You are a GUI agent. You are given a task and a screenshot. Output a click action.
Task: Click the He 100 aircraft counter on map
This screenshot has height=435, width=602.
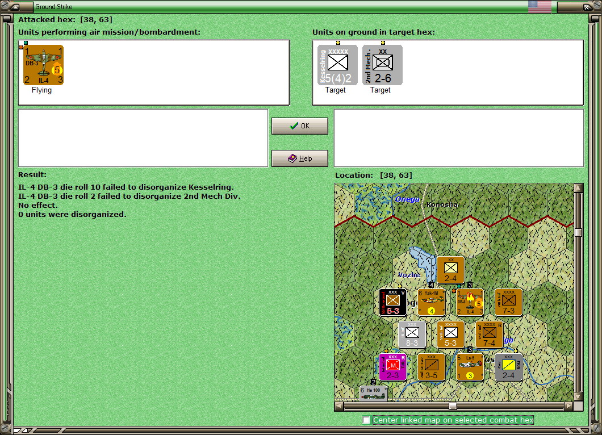pos(374,394)
